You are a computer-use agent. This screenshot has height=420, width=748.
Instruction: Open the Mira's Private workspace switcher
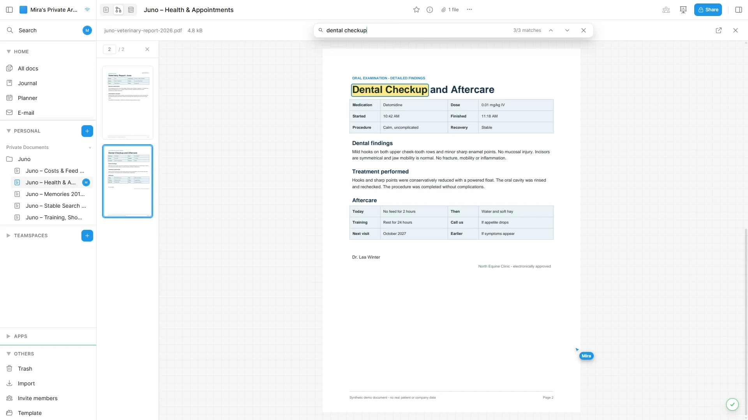[48, 10]
